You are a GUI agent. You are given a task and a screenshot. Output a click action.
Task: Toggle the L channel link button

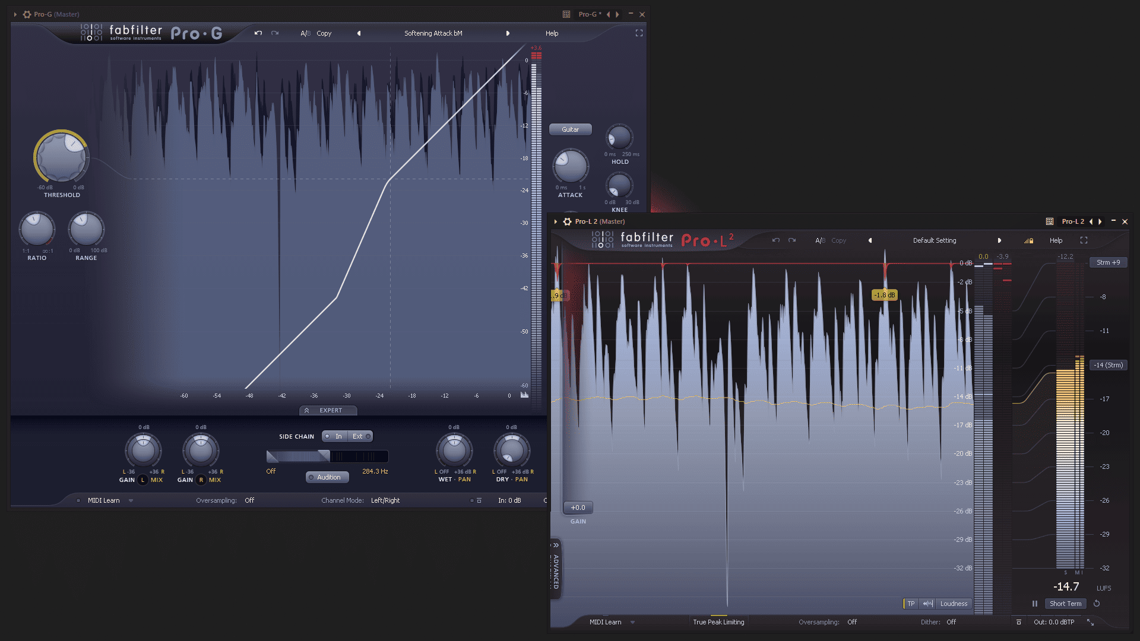[x=142, y=480]
